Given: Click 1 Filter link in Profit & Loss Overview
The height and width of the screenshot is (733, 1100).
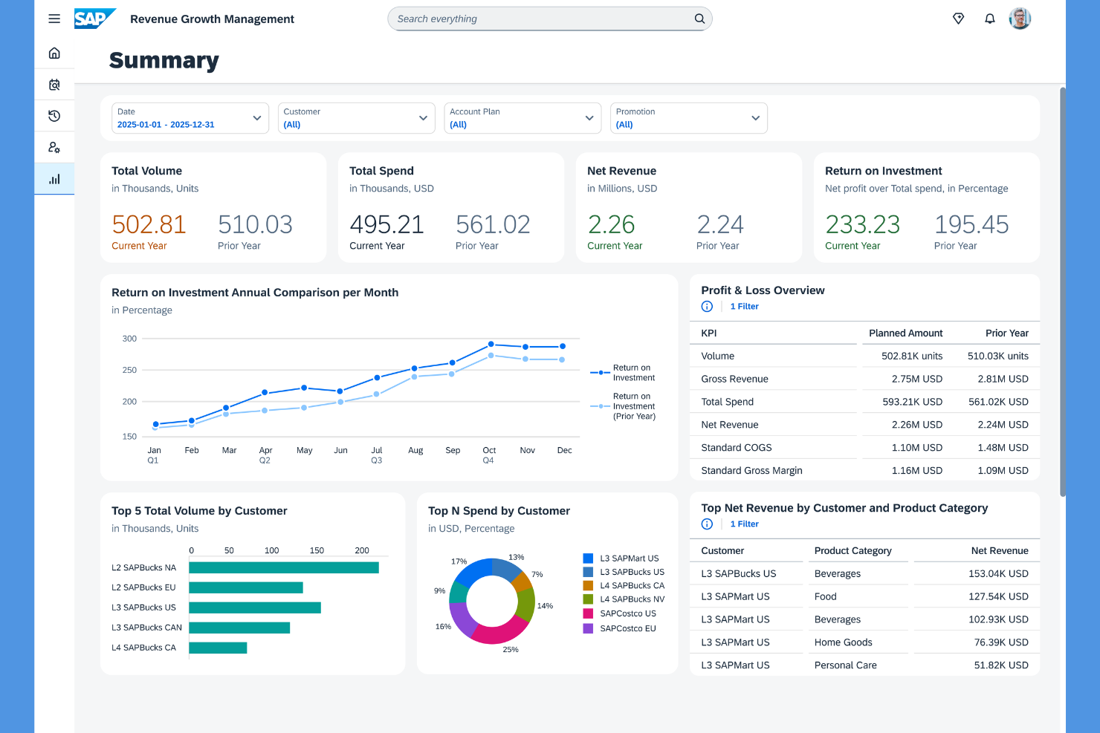Looking at the screenshot, I should [x=744, y=307].
